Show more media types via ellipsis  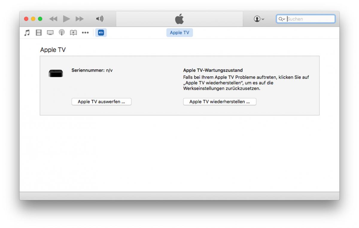pos(85,33)
